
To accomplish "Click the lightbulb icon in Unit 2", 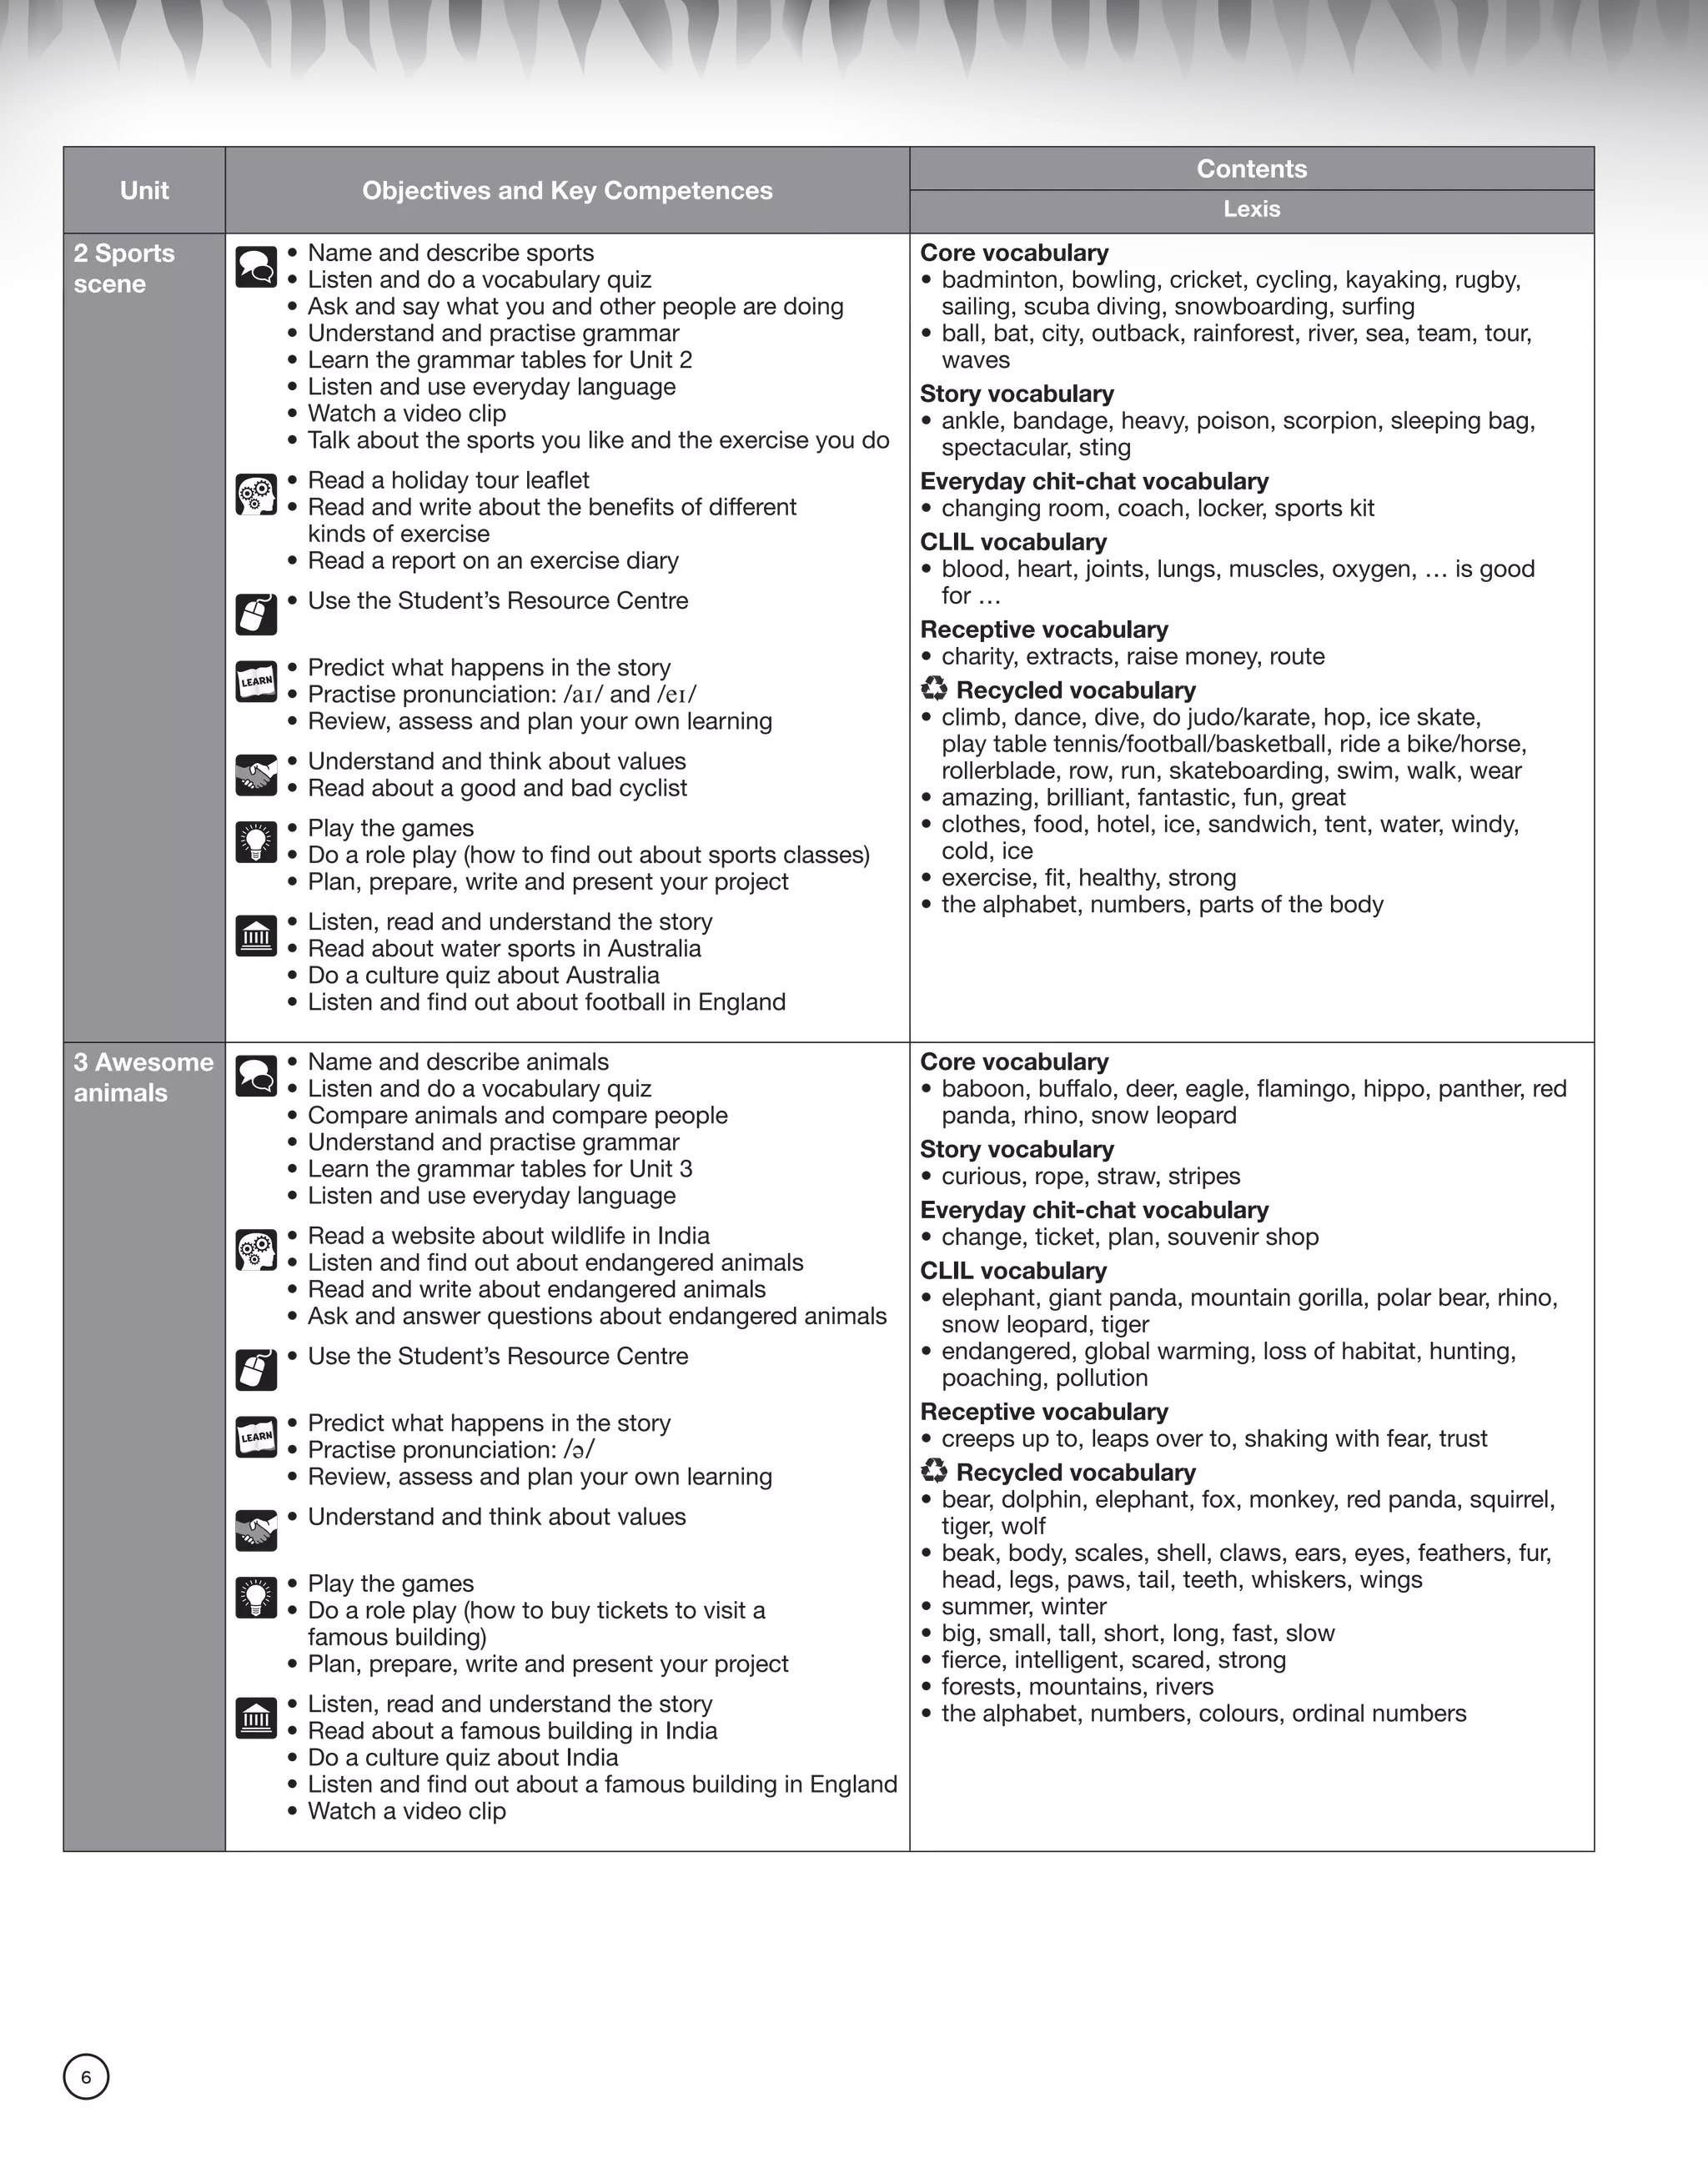I will (x=256, y=842).
